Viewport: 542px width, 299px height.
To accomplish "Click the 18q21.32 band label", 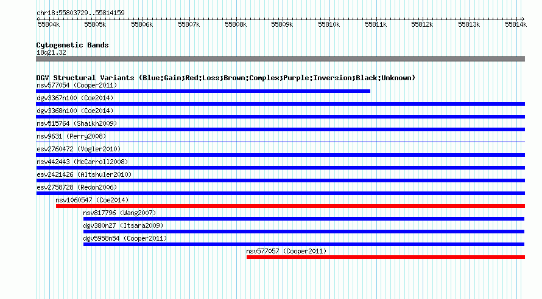I will tap(51, 52).
